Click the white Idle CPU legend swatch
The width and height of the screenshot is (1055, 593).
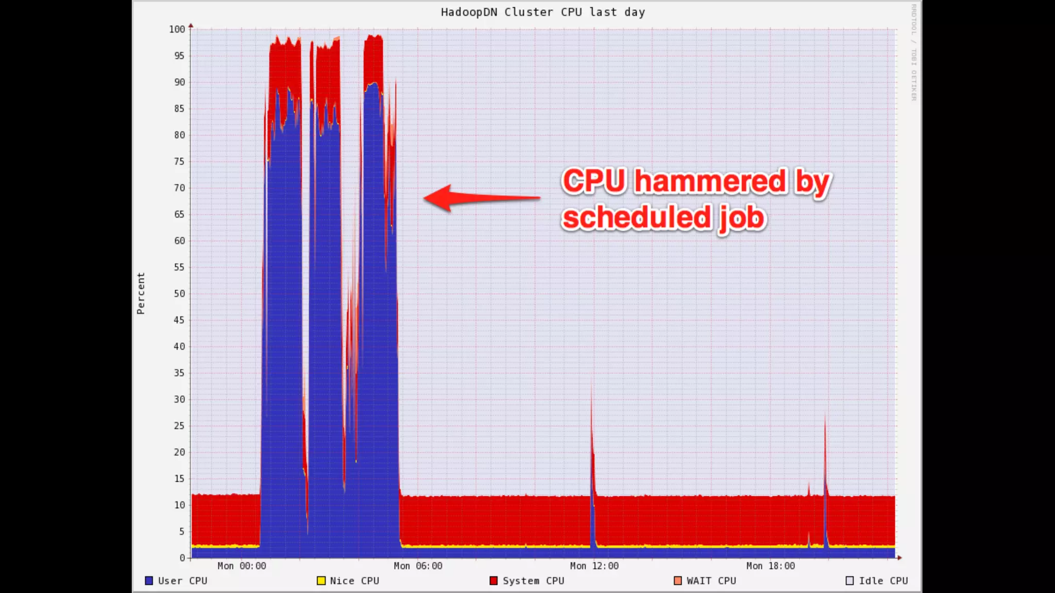pyautogui.click(x=849, y=581)
